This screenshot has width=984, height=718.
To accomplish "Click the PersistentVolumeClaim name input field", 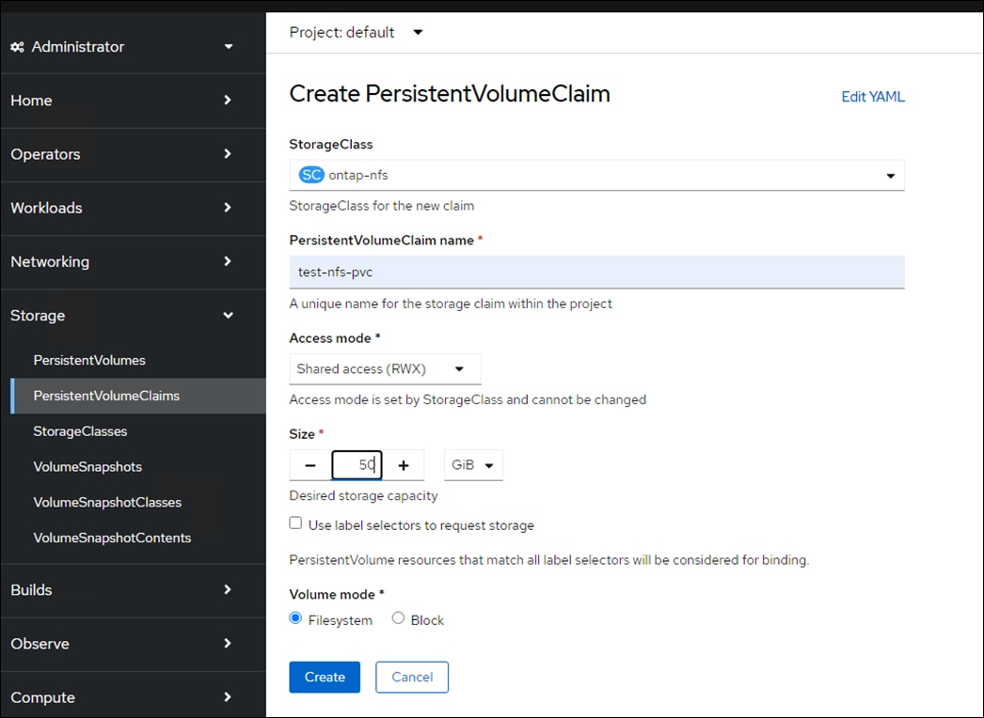I will click(x=596, y=272).
